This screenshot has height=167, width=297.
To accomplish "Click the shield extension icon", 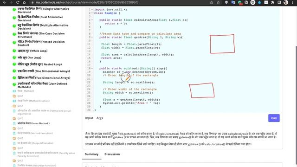I will (226, 2).
